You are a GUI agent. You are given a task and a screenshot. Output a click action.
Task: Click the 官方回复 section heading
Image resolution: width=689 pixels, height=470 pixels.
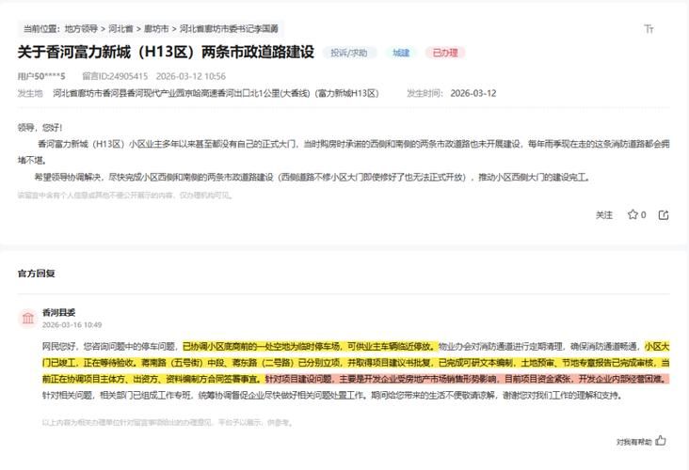pyautogui.click(x=36, y=274)
